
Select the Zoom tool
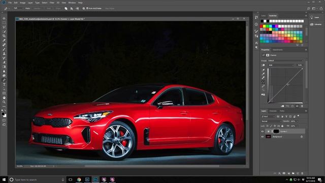point(4,102)
